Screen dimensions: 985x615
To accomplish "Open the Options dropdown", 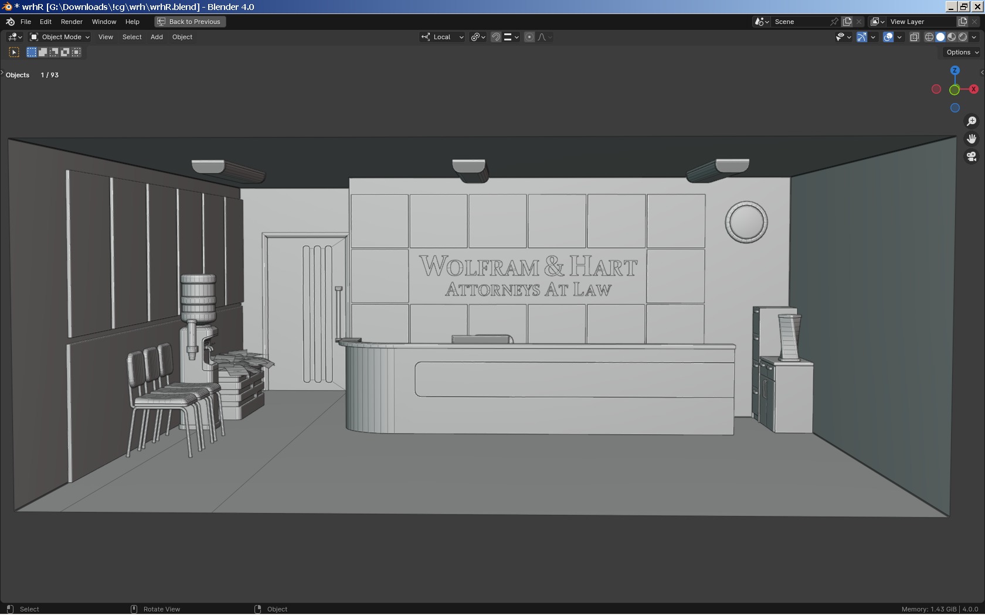I will click(962, 52).
